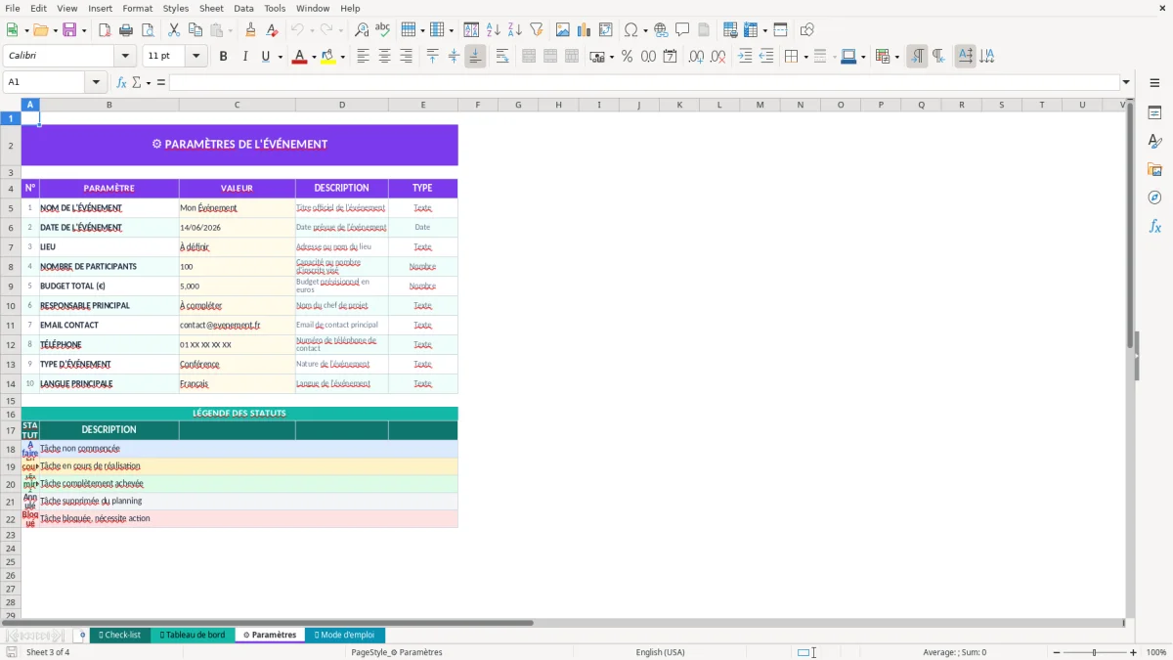Open the Borders dropdown arrow

tap(804, 57)
